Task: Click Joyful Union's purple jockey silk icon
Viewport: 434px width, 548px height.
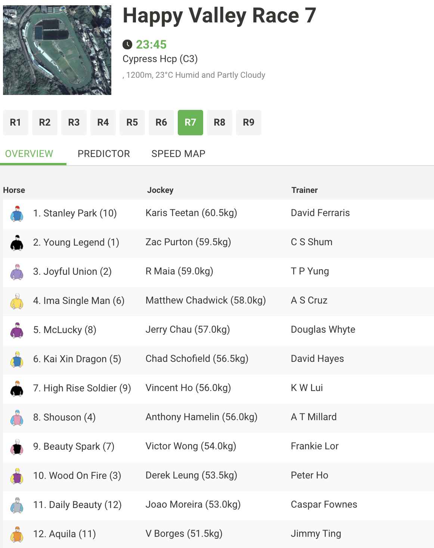Action: pos(17,272)
